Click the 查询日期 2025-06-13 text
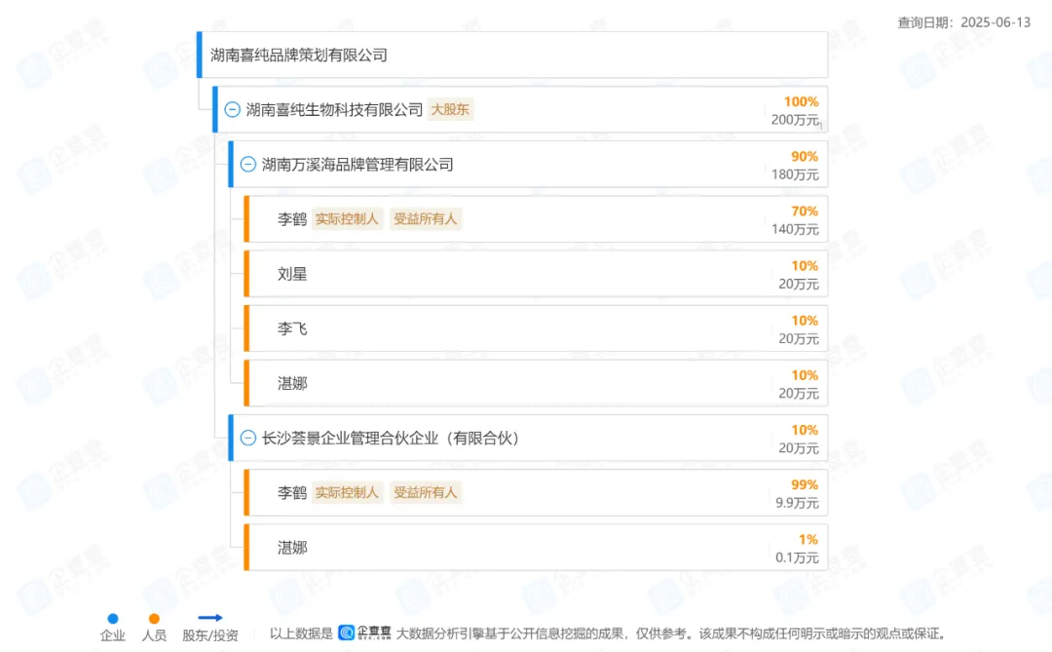This screenshot has width=1052, height=652. 963,22
